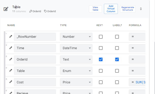Image resolution: width=155 pixels, height=94 pixels.
Task: Open the Enum type dropdown for Table column
Action: point(76,71)
